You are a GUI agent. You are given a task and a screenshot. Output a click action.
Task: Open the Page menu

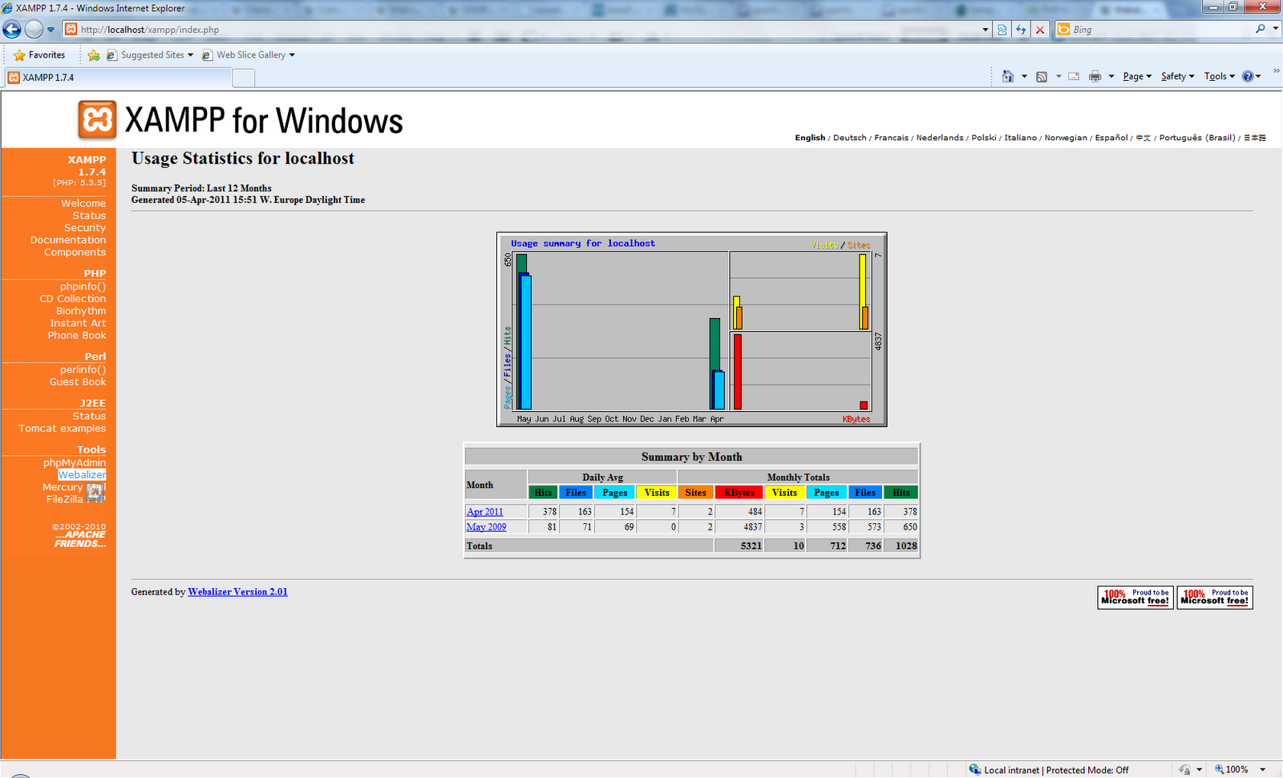click(x=1137, y=77)
